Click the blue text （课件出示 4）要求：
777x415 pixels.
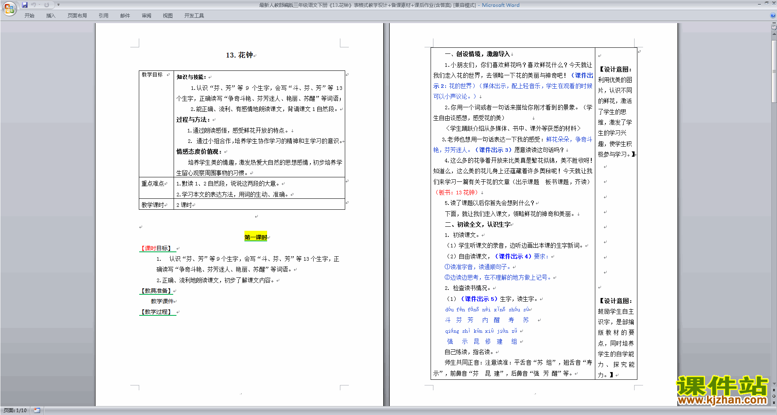(x=521, y=256)
